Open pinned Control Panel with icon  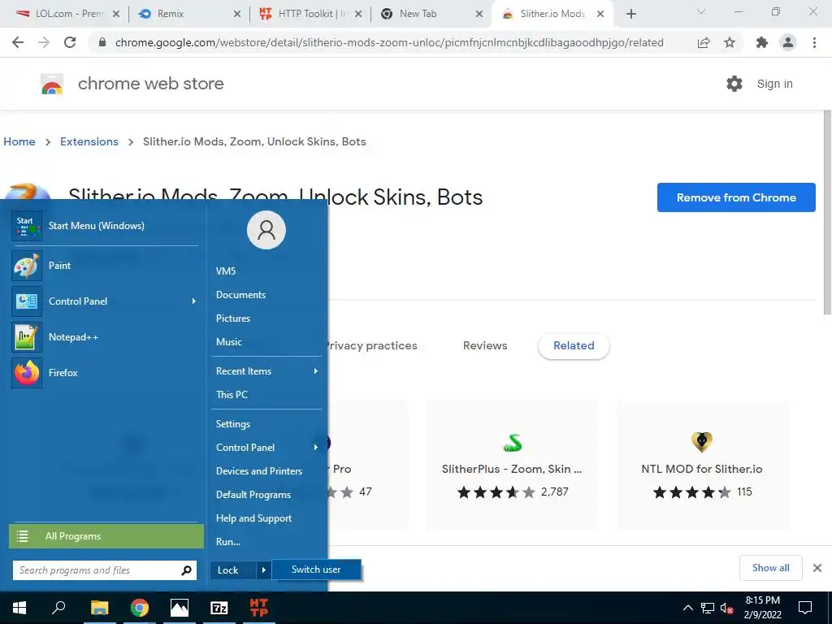pyautogui.click(x=105, y=301)
